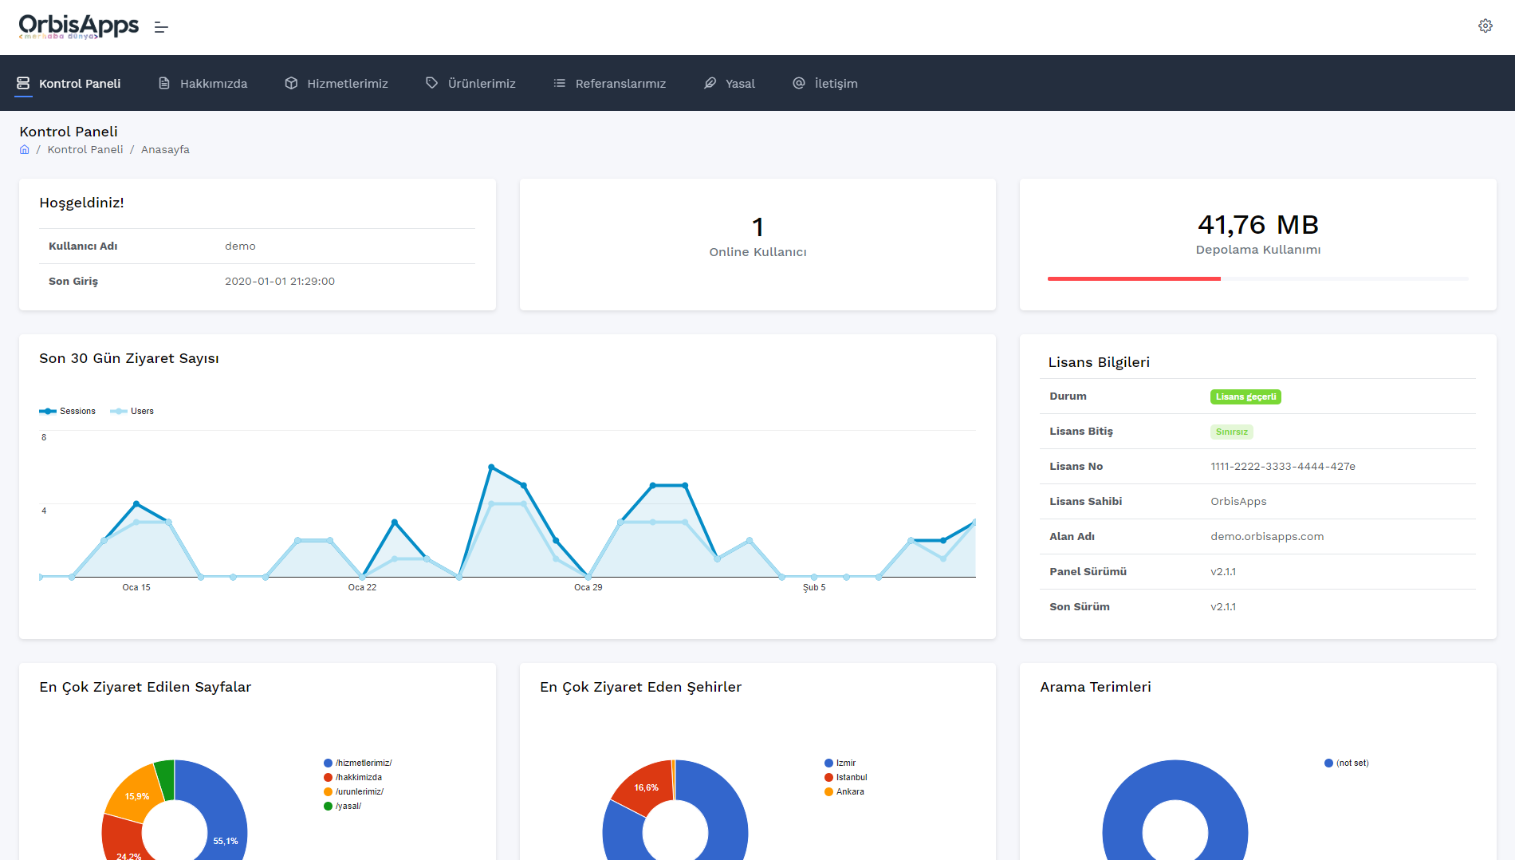This screenshot has width=1515, height=860.
Task: Click the Kontrol Paneli server icon
Action: (x=23, y=83)
